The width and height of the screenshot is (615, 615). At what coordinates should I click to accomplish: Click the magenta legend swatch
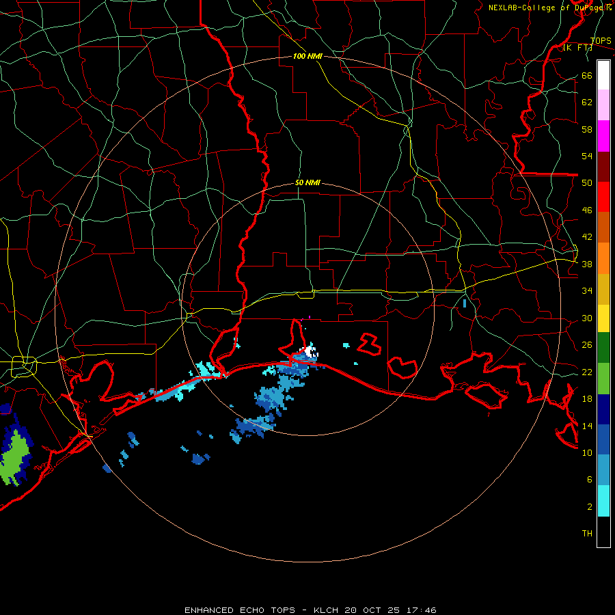tap(603, 136)
